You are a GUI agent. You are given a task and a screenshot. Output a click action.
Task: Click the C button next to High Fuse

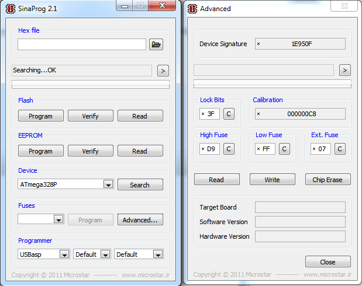click(229, 149)
